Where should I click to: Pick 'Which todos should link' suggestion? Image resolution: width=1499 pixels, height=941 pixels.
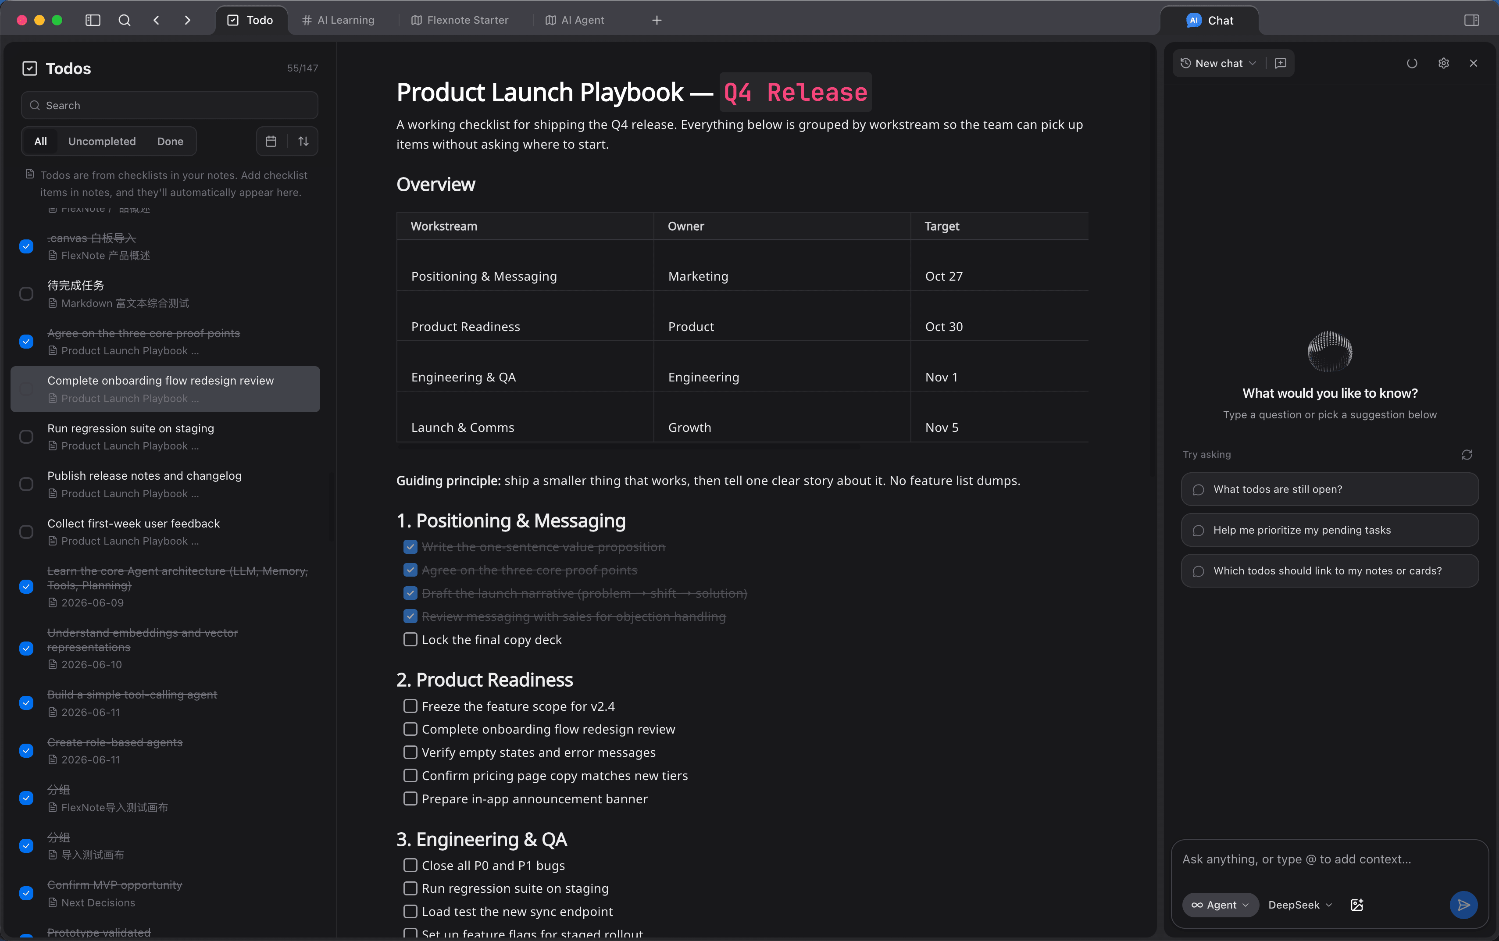1330,571
